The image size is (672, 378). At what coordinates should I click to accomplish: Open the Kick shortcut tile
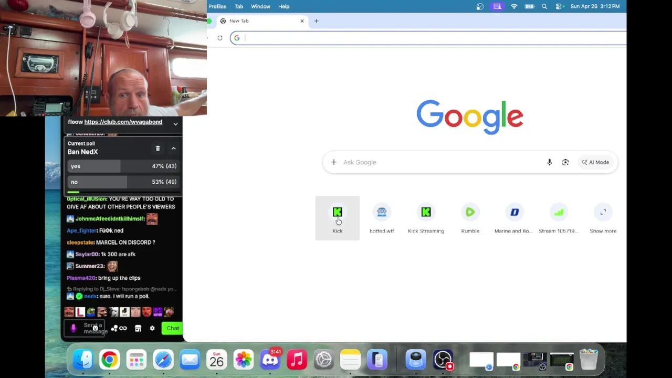coord(337,218)
